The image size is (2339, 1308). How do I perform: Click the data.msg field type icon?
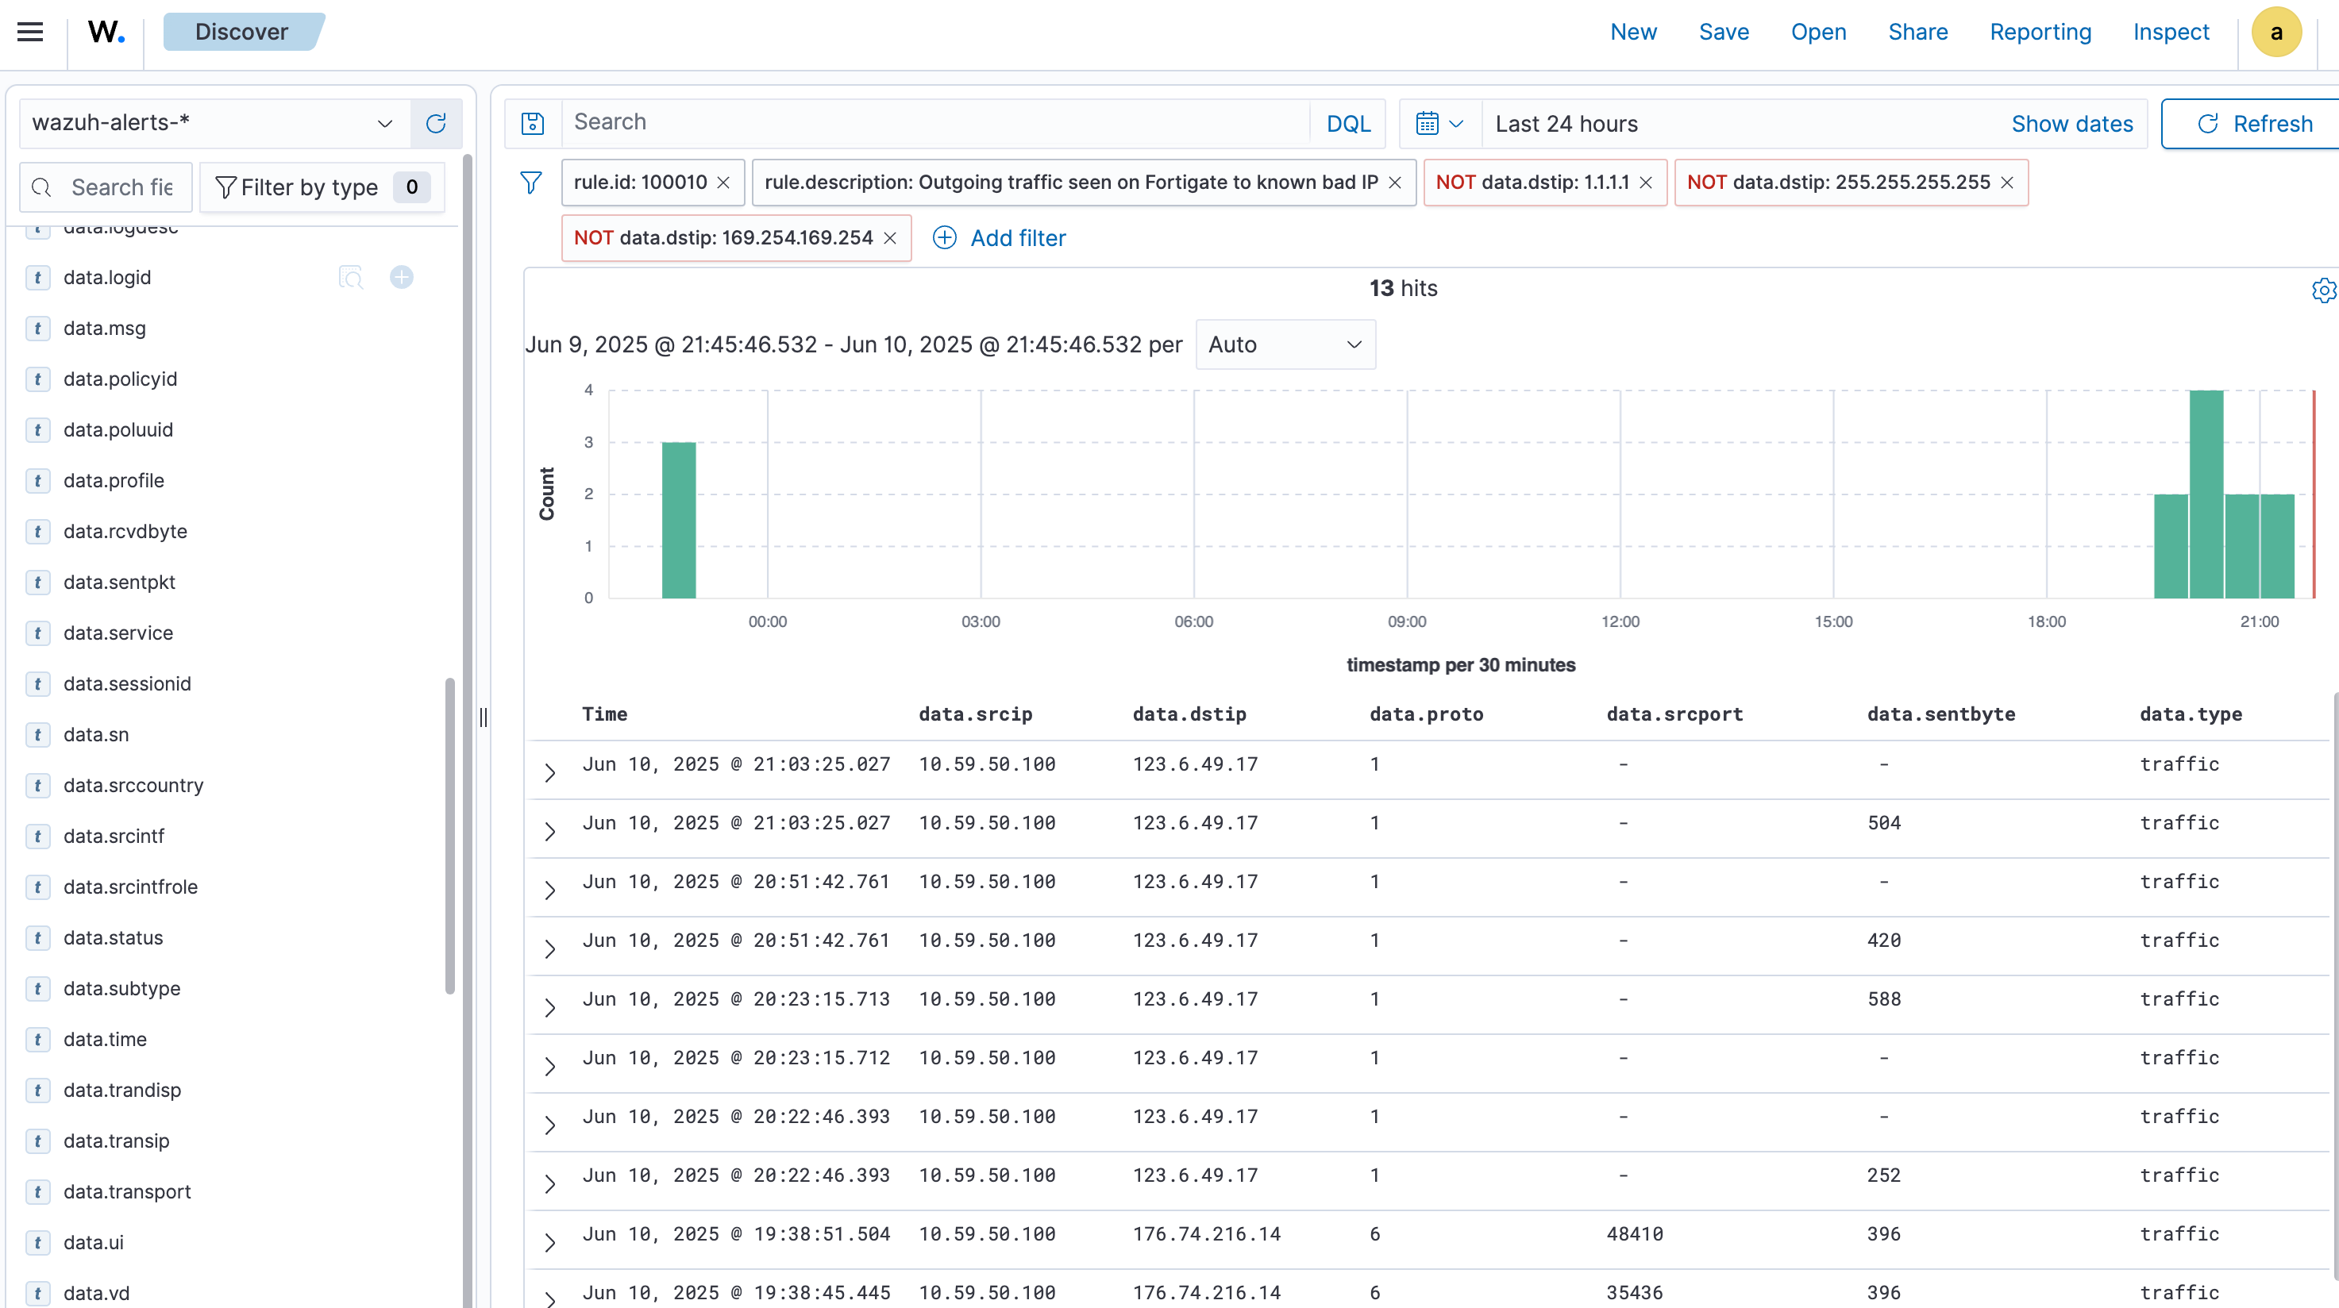pyautogui.click(x=37, y=329)
